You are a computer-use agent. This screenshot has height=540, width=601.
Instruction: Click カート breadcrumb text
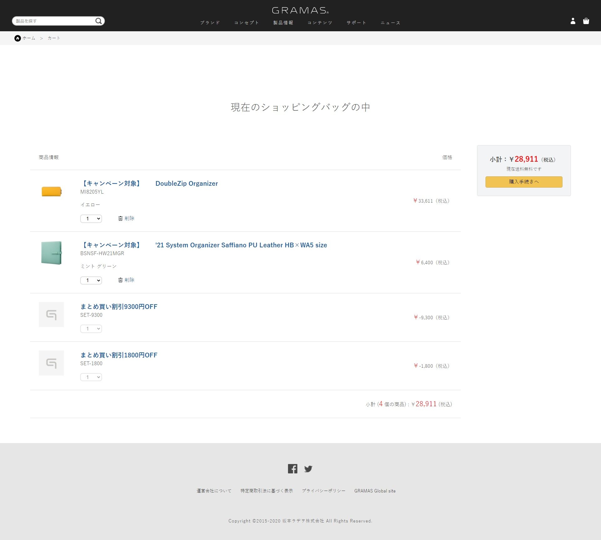tap(54, 38)
